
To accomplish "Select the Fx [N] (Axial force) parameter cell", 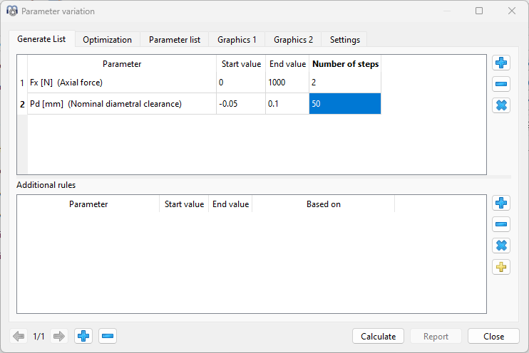I will (122, 83).
